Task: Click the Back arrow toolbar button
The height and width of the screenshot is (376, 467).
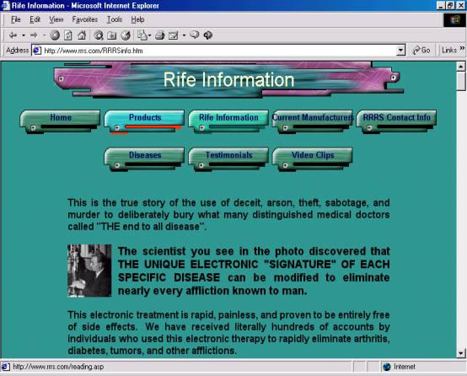Action: 13,35
